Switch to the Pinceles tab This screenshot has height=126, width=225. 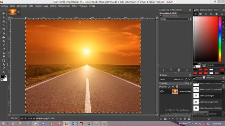click(197, 78)
